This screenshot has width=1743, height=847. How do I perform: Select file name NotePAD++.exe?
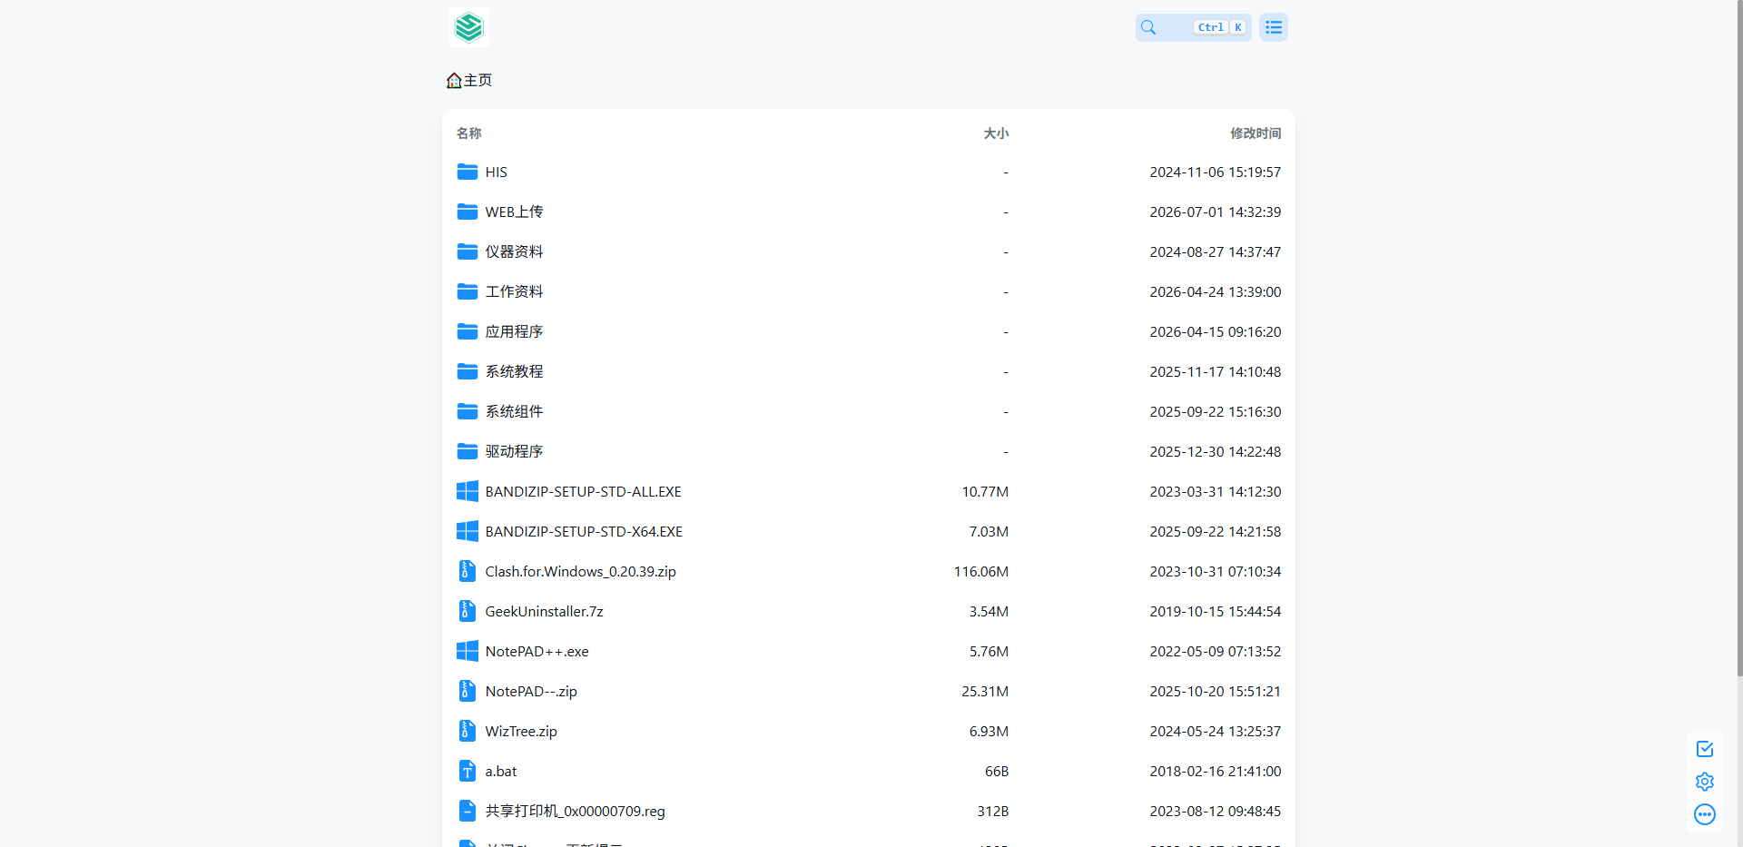tap(537, 652)
